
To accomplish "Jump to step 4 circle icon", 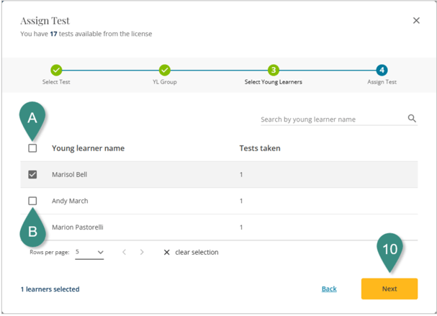I will [382, 70].
